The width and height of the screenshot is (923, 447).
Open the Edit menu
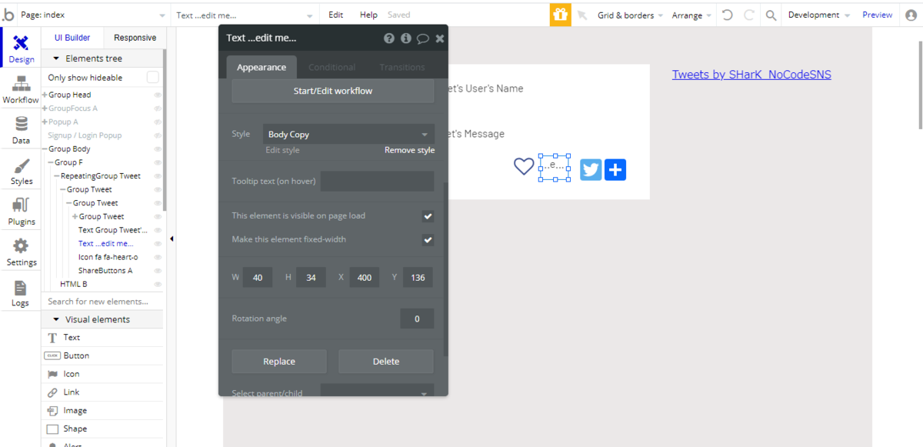coord(336,15)
